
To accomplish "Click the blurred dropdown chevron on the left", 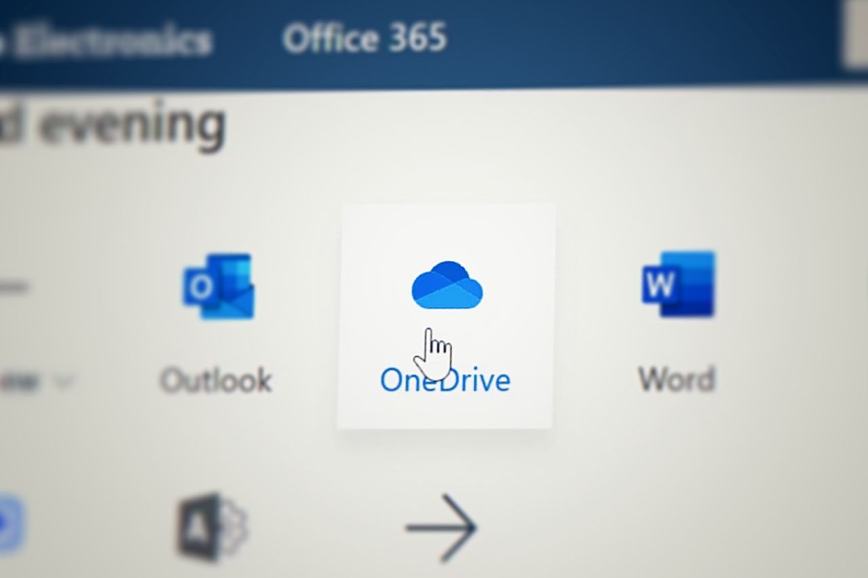I will (x=63, y=383).
